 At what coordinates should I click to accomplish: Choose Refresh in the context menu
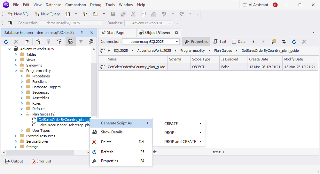point(121,152)
